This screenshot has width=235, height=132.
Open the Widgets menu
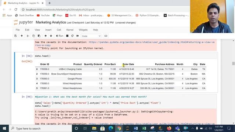coord(83,30)
